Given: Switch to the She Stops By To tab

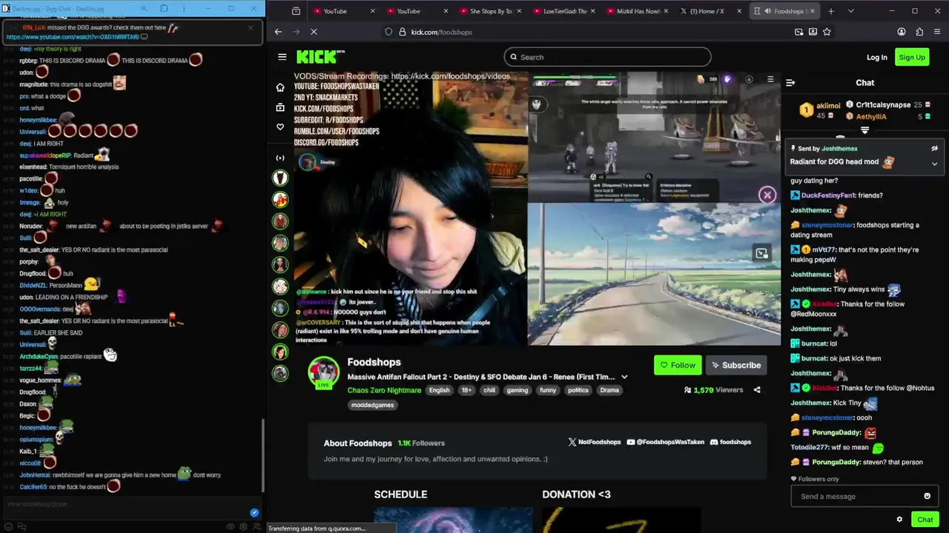Looking at the screenshot, I should [489, 11].
